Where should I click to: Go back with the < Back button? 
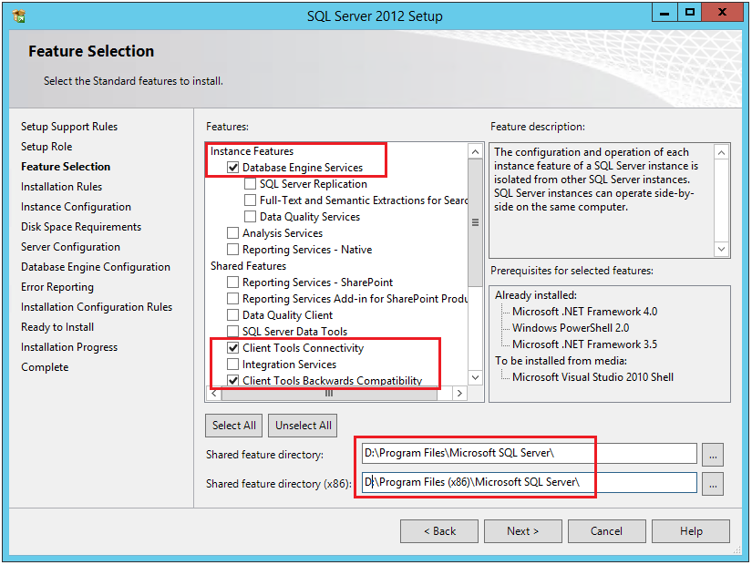pyautogui.click(x=439, y=531)
